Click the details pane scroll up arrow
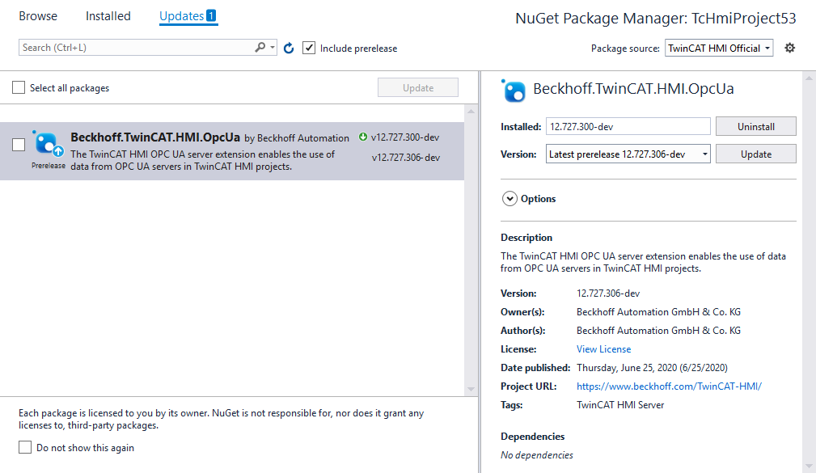Image resolution: width=816 pixels, height=473 pixels. [809, 78]
